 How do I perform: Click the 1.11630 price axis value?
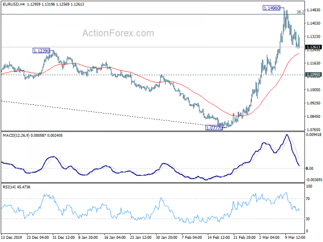point(313,63)
